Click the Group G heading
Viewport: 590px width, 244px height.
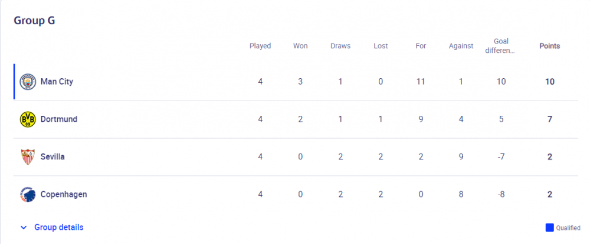[34, 20]
